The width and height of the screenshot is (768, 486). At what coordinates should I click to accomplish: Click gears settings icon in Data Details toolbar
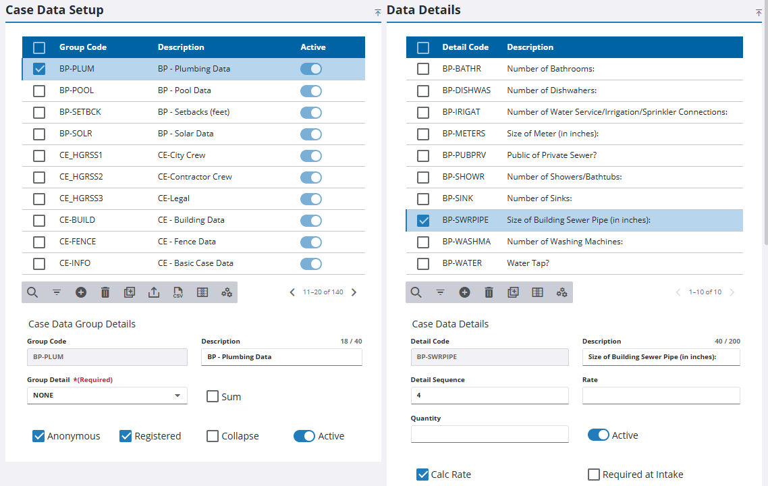click(x=561, y=292)
